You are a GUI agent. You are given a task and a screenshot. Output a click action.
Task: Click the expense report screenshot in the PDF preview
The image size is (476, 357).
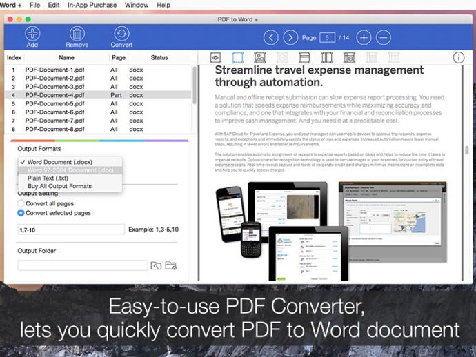393,222
